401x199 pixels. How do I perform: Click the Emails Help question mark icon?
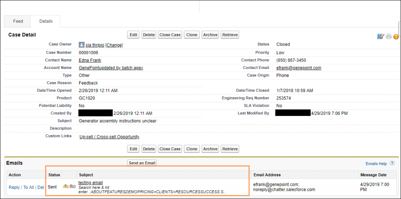(392, 163)
